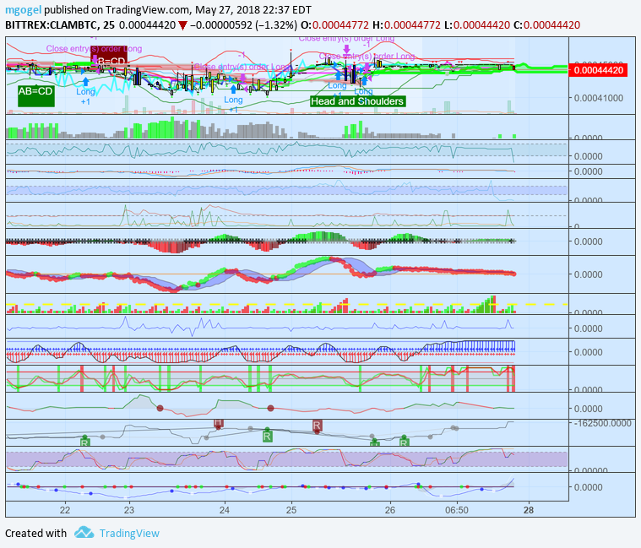Click the L:0.00044420 low value
The width and height of the screenshot is (641, 548).
pos(476,25)
